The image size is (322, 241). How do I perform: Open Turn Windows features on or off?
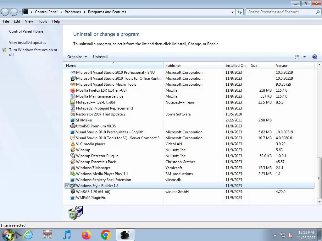(33, 52)
